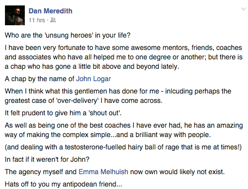Visit the tagged Emma Melhuish profile link
Viewport: 248px width, 189px height.
tap(103, 172)
